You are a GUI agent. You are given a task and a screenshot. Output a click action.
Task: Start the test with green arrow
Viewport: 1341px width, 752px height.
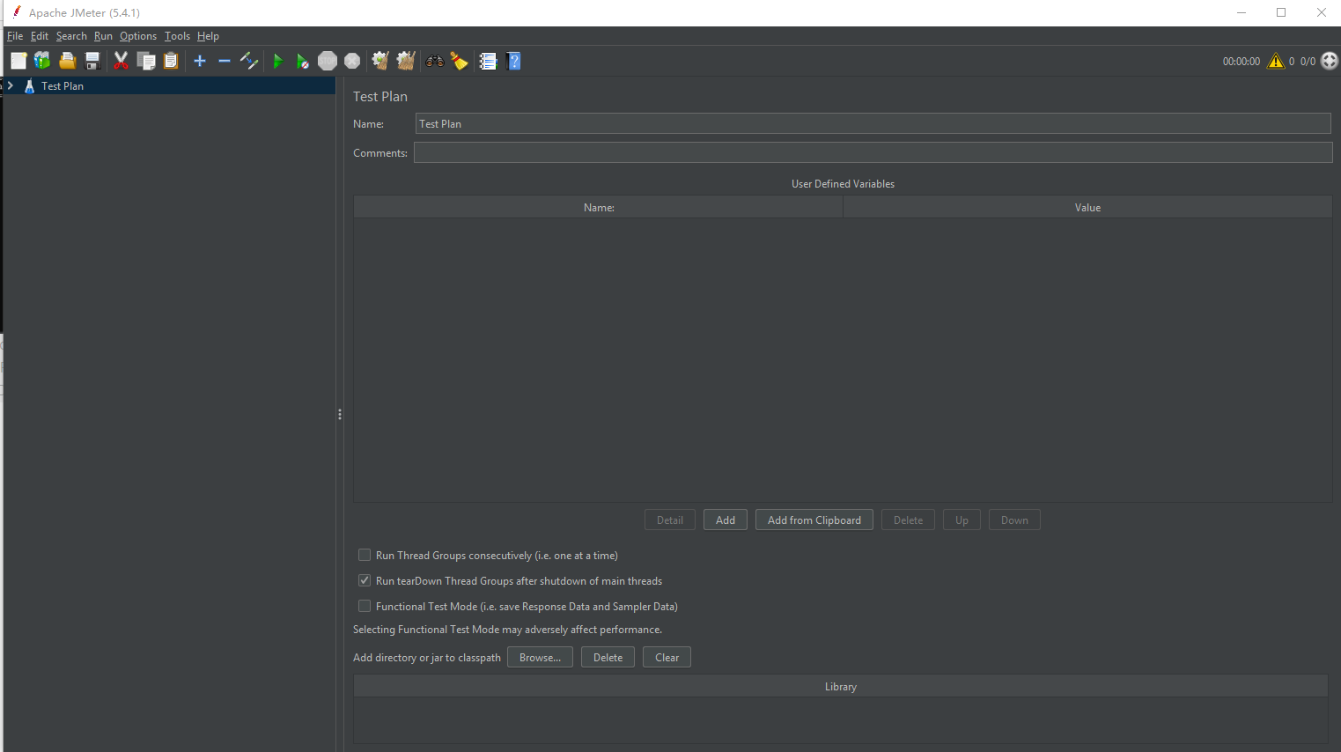[278, 61]
